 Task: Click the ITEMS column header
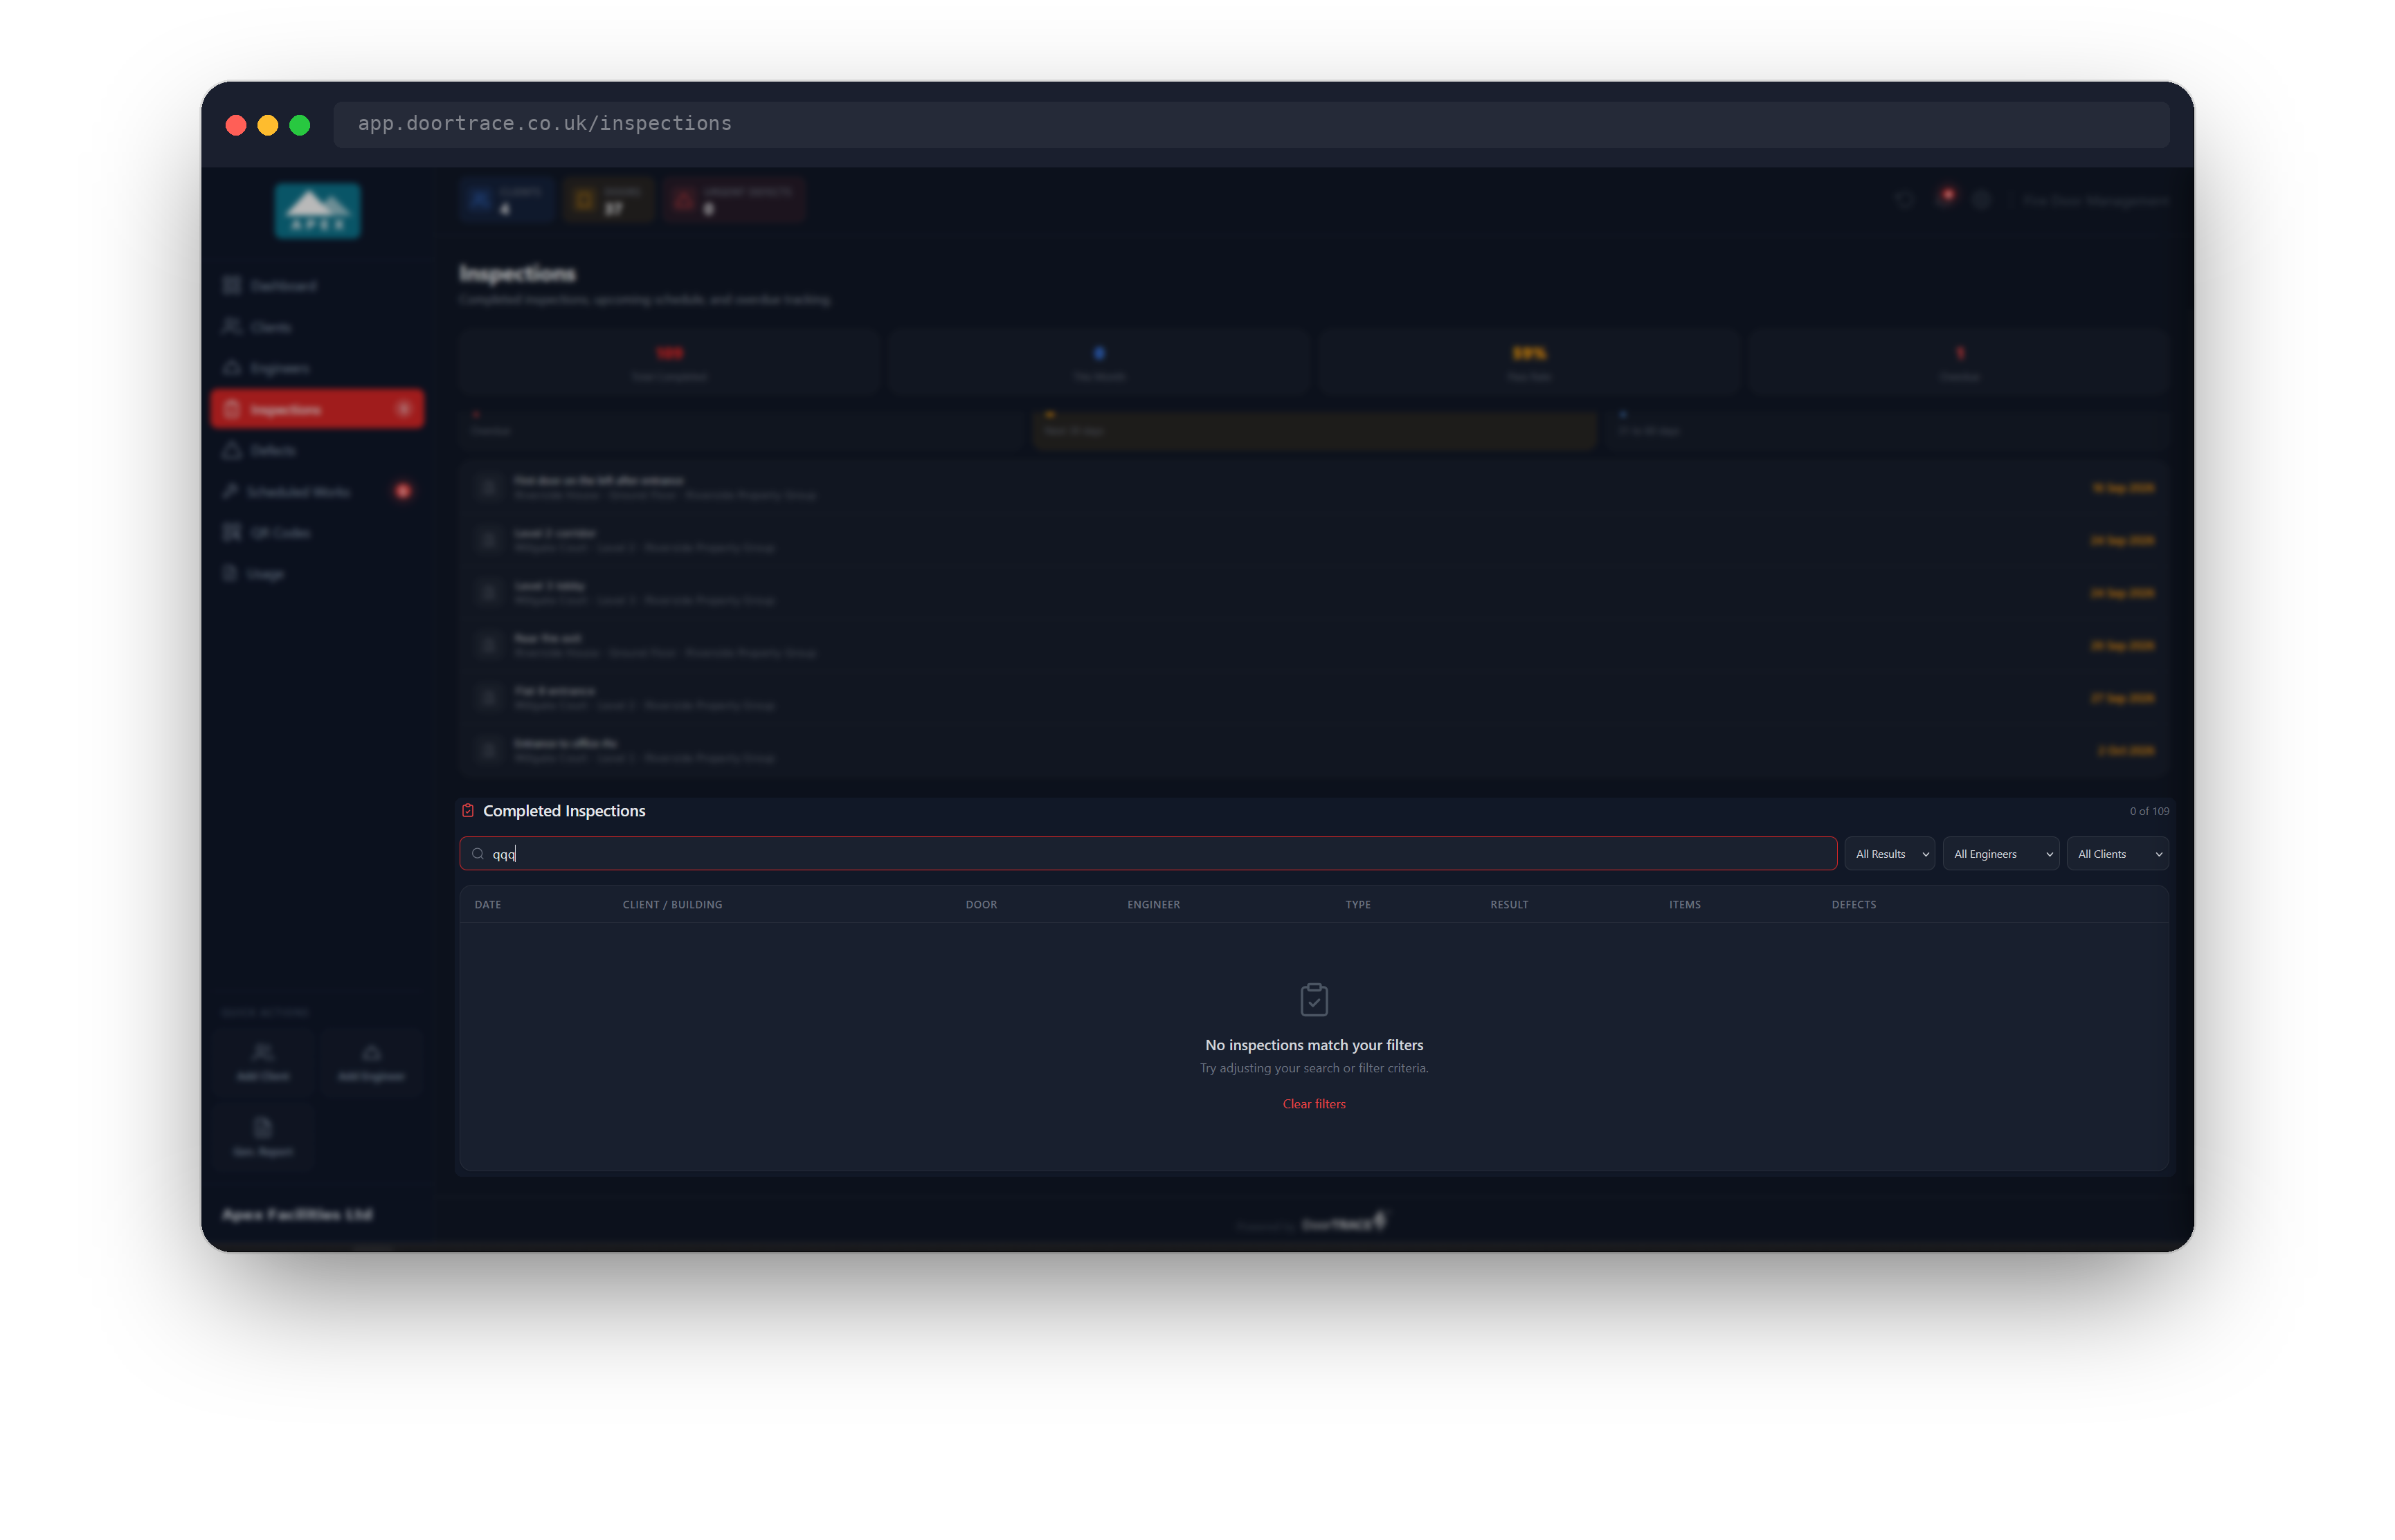(x=1685, y=905)
